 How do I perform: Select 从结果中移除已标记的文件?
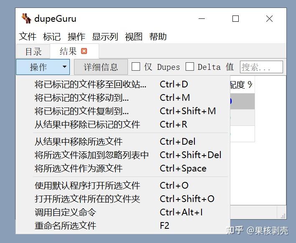click(x=122, y=124)
